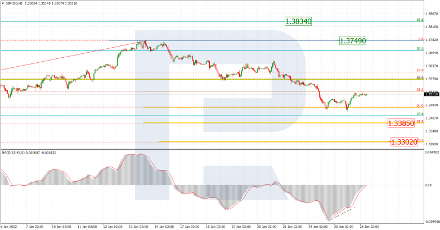Click the current price tag 1.35110

pyautogui.click(x=432, y=95)
